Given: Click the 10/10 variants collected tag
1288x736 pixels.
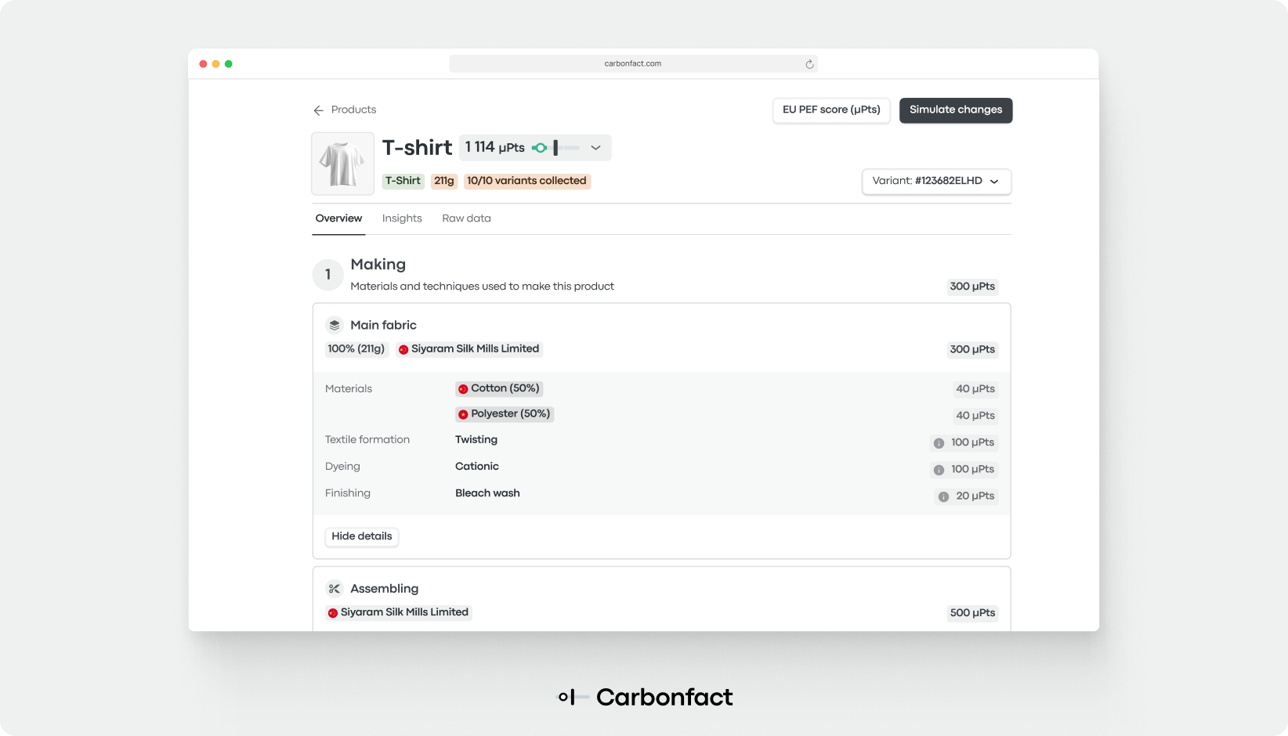Looking at the screenshot, I should [x=526, y=181].
